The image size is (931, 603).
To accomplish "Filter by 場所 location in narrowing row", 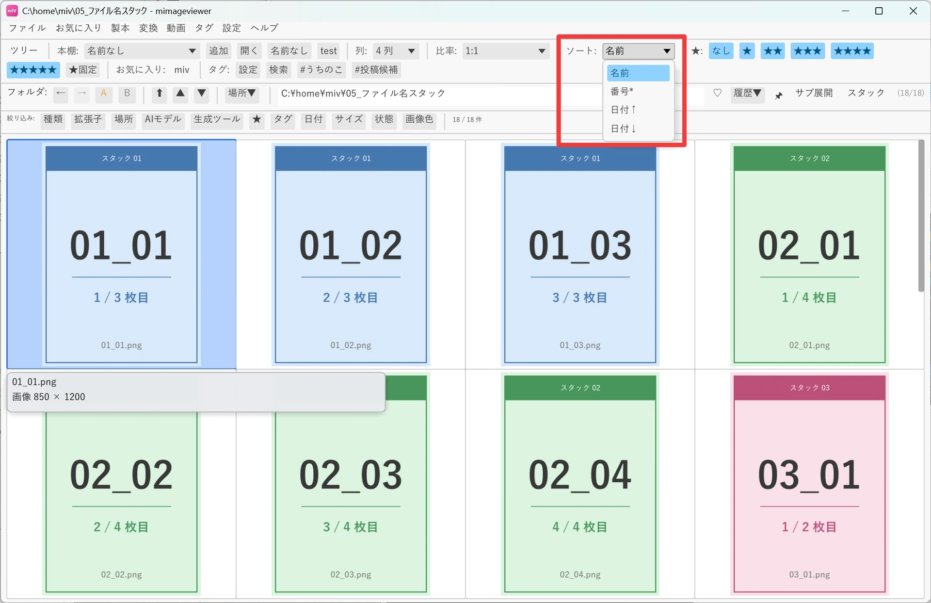I will 124,119.
